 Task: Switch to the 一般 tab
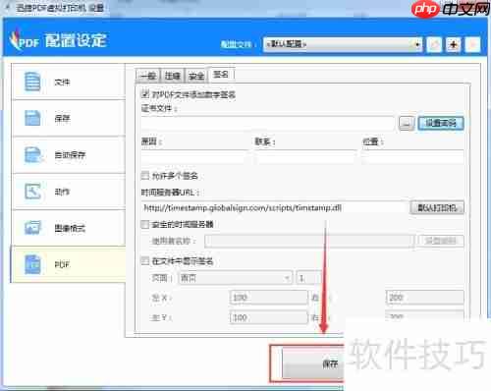[x=147, y=76]
